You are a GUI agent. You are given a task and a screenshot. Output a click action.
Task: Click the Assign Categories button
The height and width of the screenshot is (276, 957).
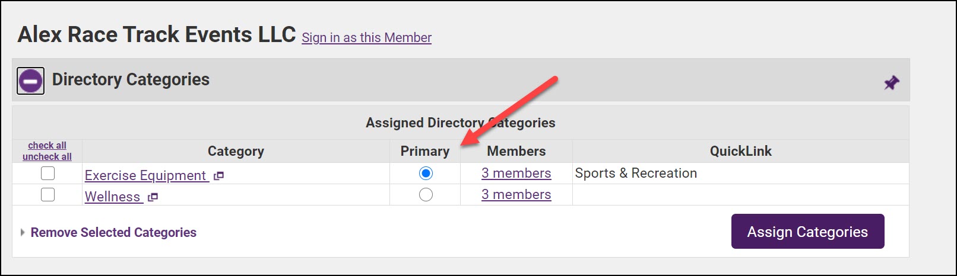[807, 232]
